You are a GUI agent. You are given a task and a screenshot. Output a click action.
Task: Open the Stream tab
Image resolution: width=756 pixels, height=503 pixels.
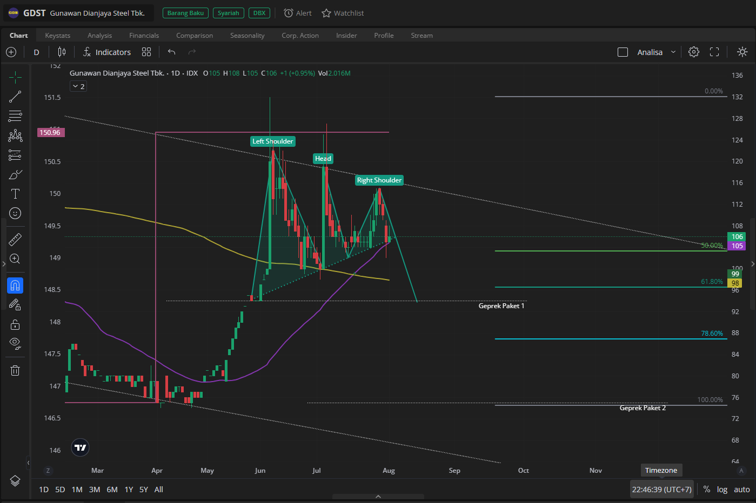point(422,36)
